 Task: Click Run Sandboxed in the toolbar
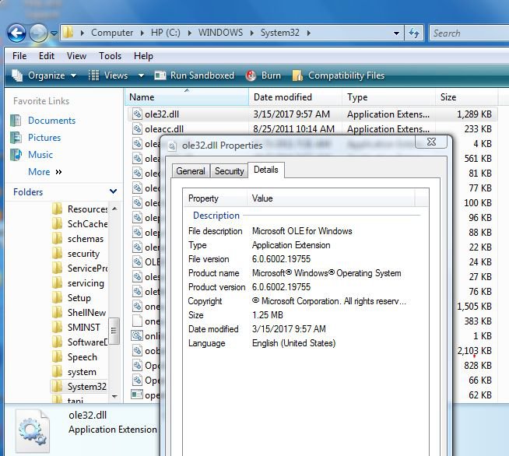(194, 75)
